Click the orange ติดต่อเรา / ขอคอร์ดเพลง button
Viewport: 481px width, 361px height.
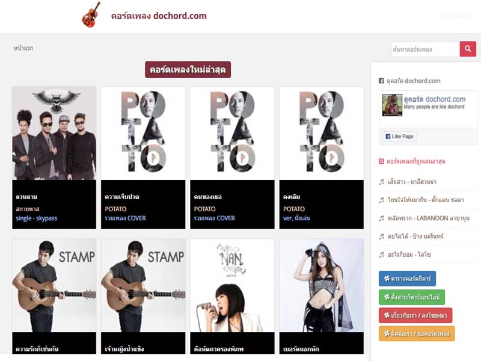417,333
